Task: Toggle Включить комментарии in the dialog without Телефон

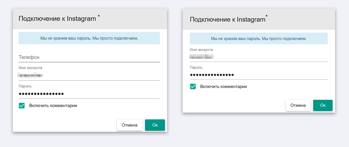Action: [x=193, y=87]
